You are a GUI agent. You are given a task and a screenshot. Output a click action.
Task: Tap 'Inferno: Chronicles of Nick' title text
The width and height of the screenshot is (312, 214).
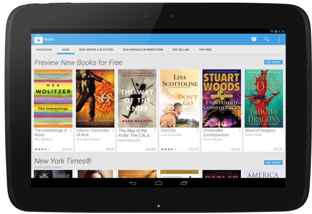click(93, 133)
